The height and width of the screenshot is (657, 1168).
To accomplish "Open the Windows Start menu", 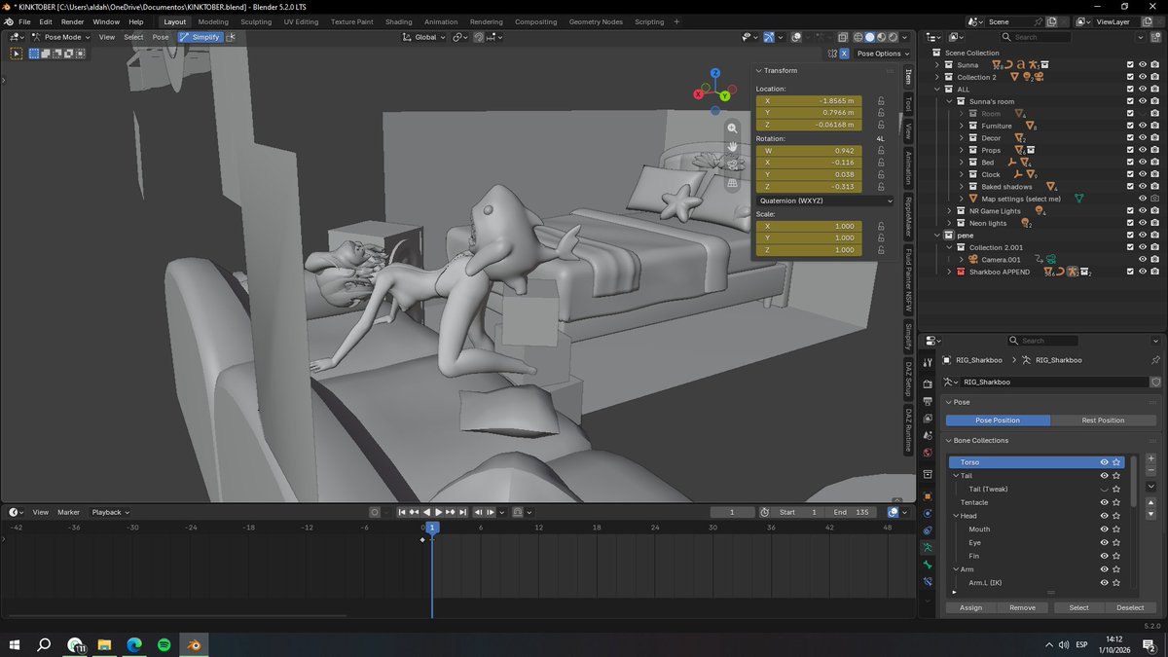I will [x=15, y=644].
